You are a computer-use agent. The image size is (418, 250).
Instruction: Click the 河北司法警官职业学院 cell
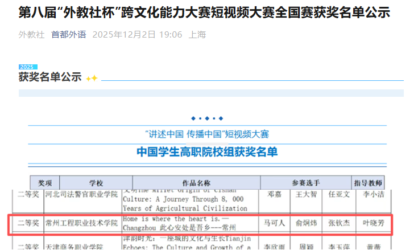81,195
